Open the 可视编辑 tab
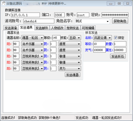133x121 pixels. [88, 28]
